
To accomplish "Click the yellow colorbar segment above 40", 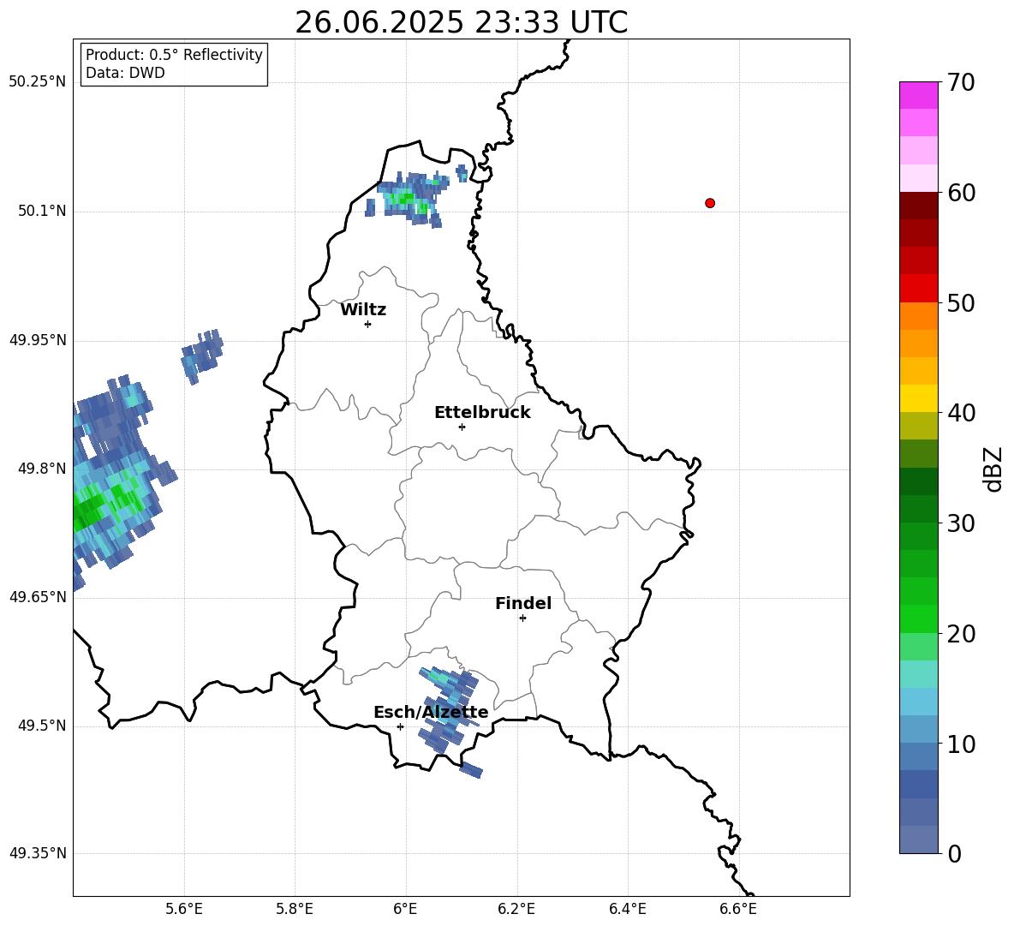I will (x=918, y=398).
